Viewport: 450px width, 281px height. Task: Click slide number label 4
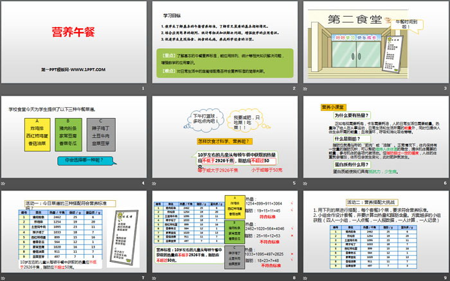click(x=143, y=183)
